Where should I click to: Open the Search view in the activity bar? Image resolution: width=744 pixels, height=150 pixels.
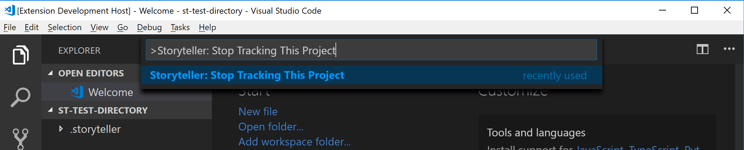click(20, 97)
